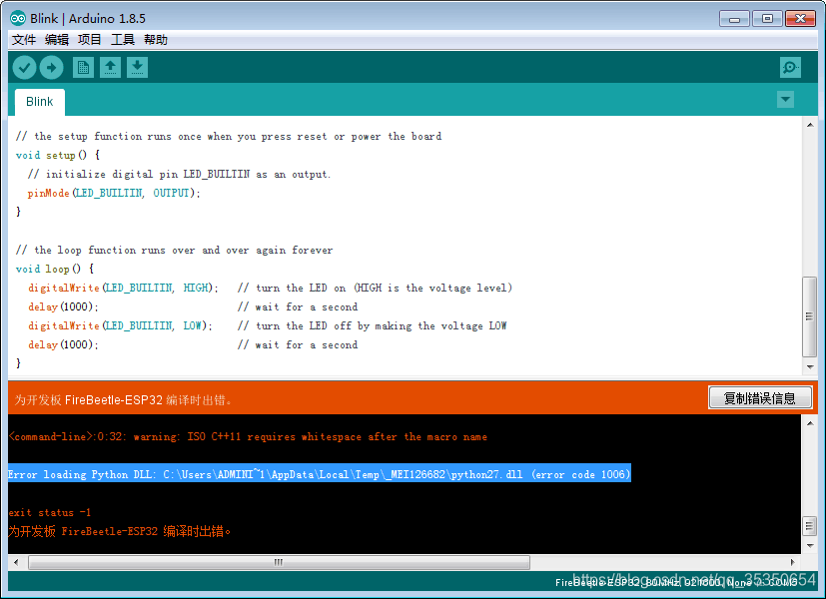Click the last console line 为开发板 FireBeetle-ESP32
The width and height of the screenshot is (826, 599).
pos(120,531)
